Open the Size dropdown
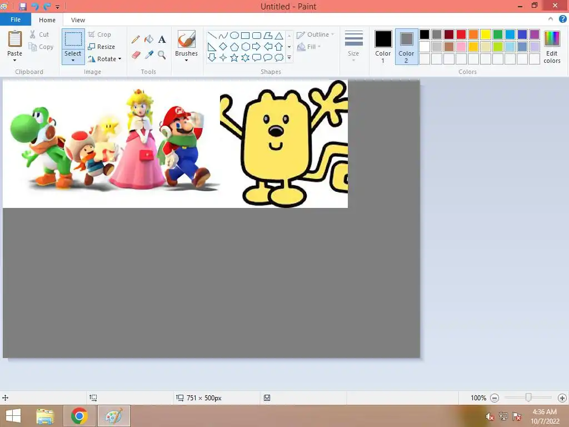 coord(353,46)
